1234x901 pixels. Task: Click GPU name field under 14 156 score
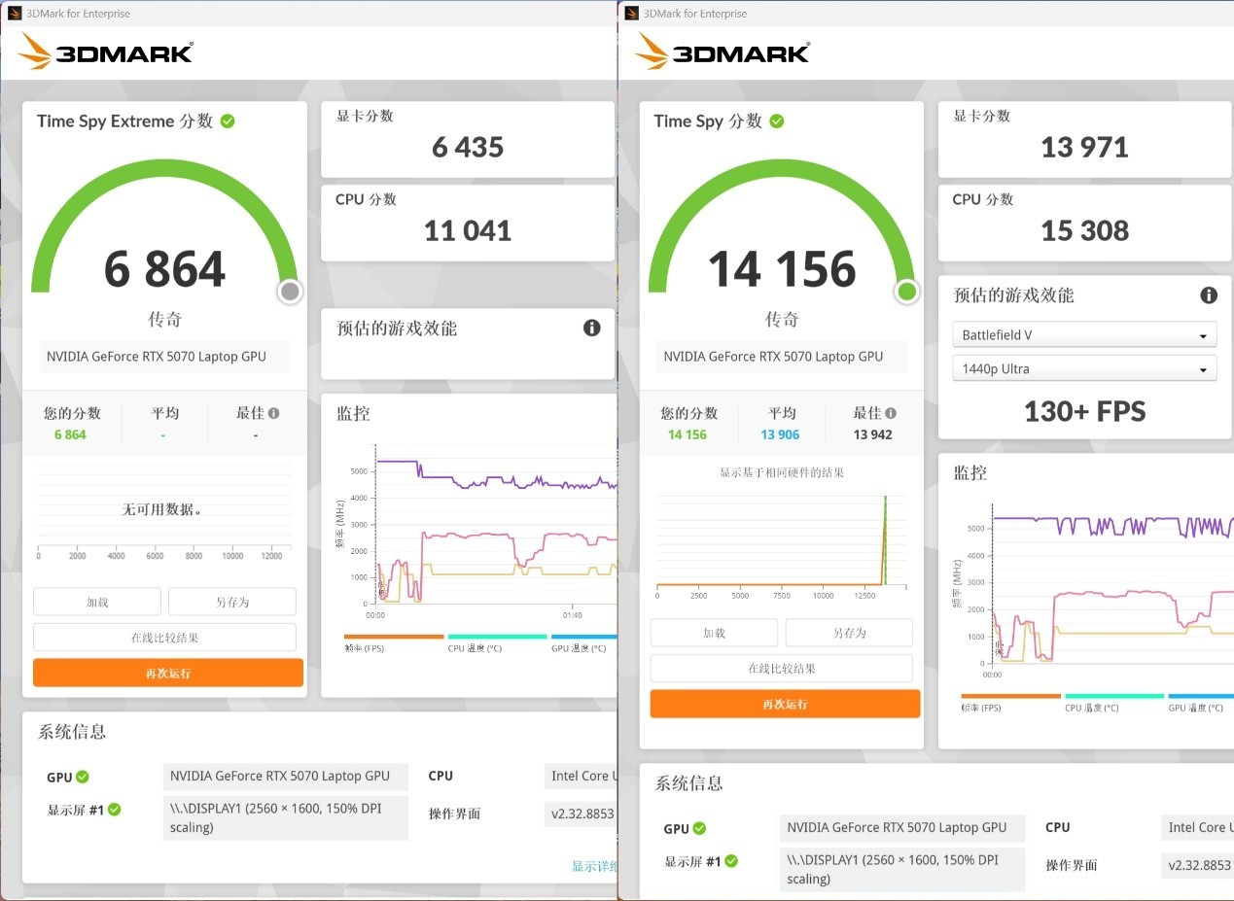782,357
